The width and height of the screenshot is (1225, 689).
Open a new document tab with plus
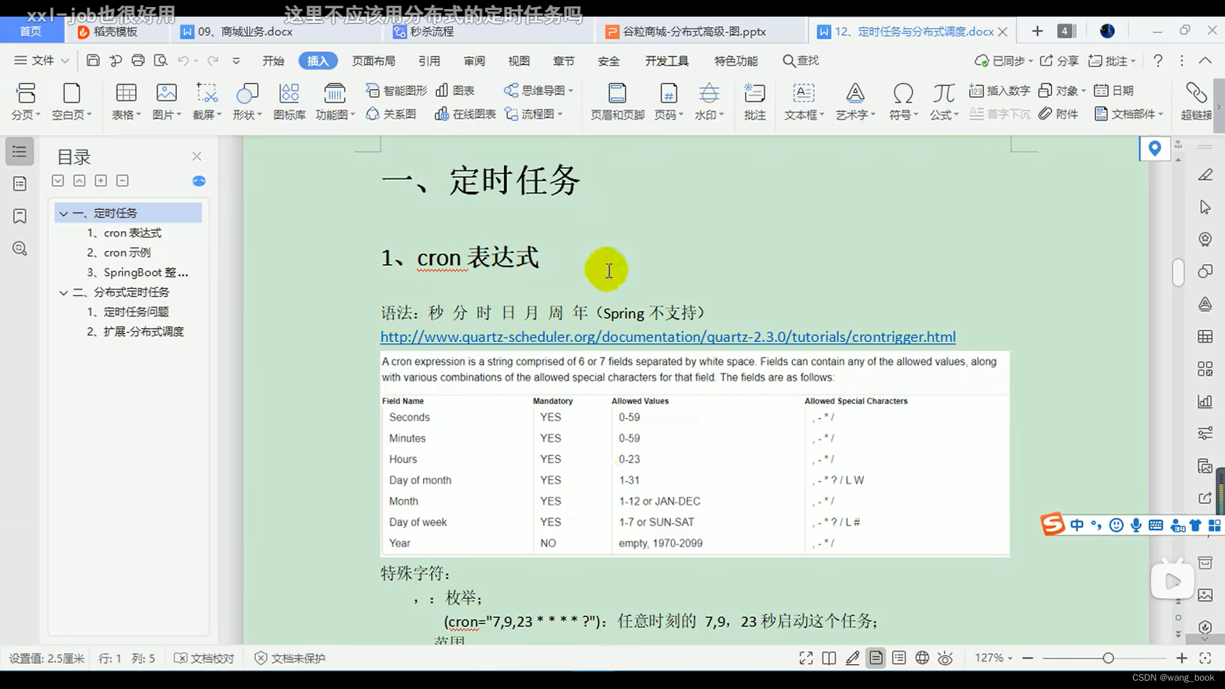click(1037, 31)
